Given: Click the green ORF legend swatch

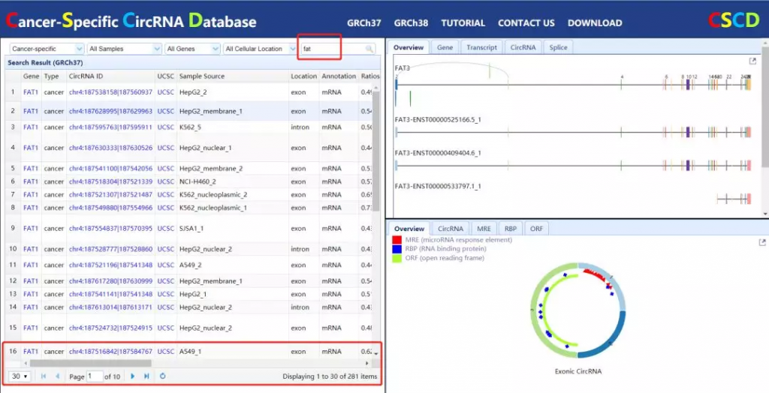Looking at the screenshot, I should click(x=397, y=258).
